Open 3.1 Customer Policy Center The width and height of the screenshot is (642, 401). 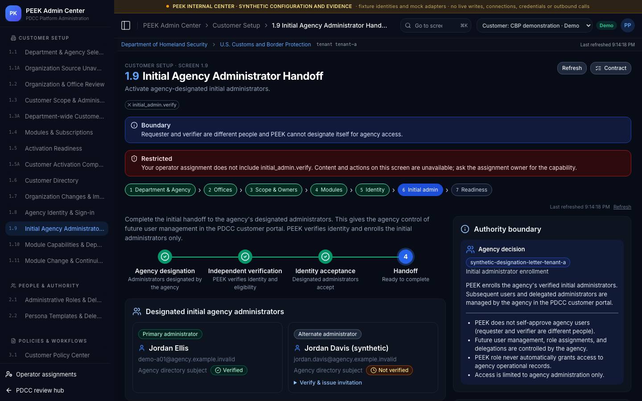[x=57, y=355]
